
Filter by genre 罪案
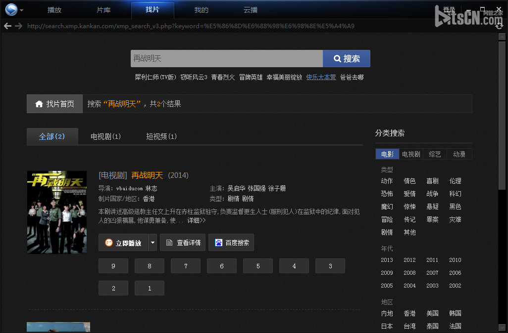point(433,219)
